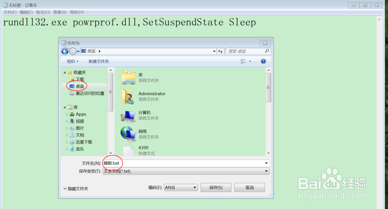Screen dimensions: 388x209
Task: Click the change view icon
Action: coord(243,61)
